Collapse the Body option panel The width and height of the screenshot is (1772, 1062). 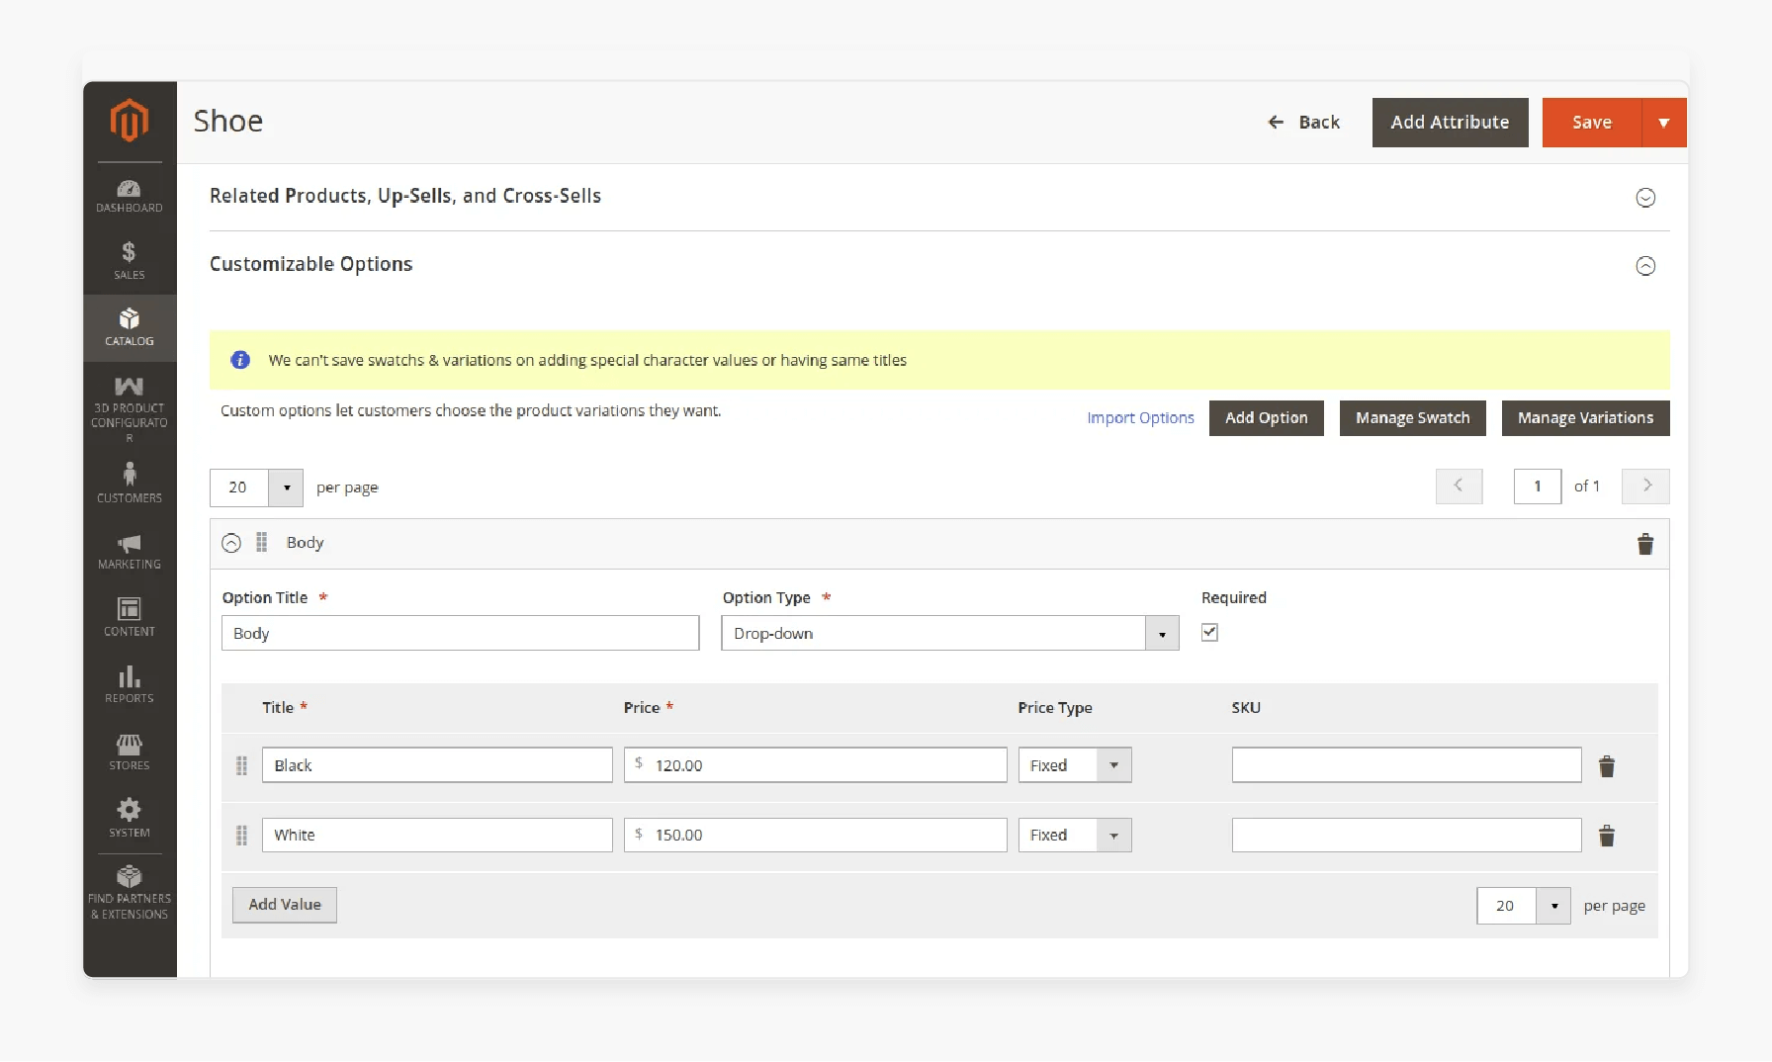(231, 543)
